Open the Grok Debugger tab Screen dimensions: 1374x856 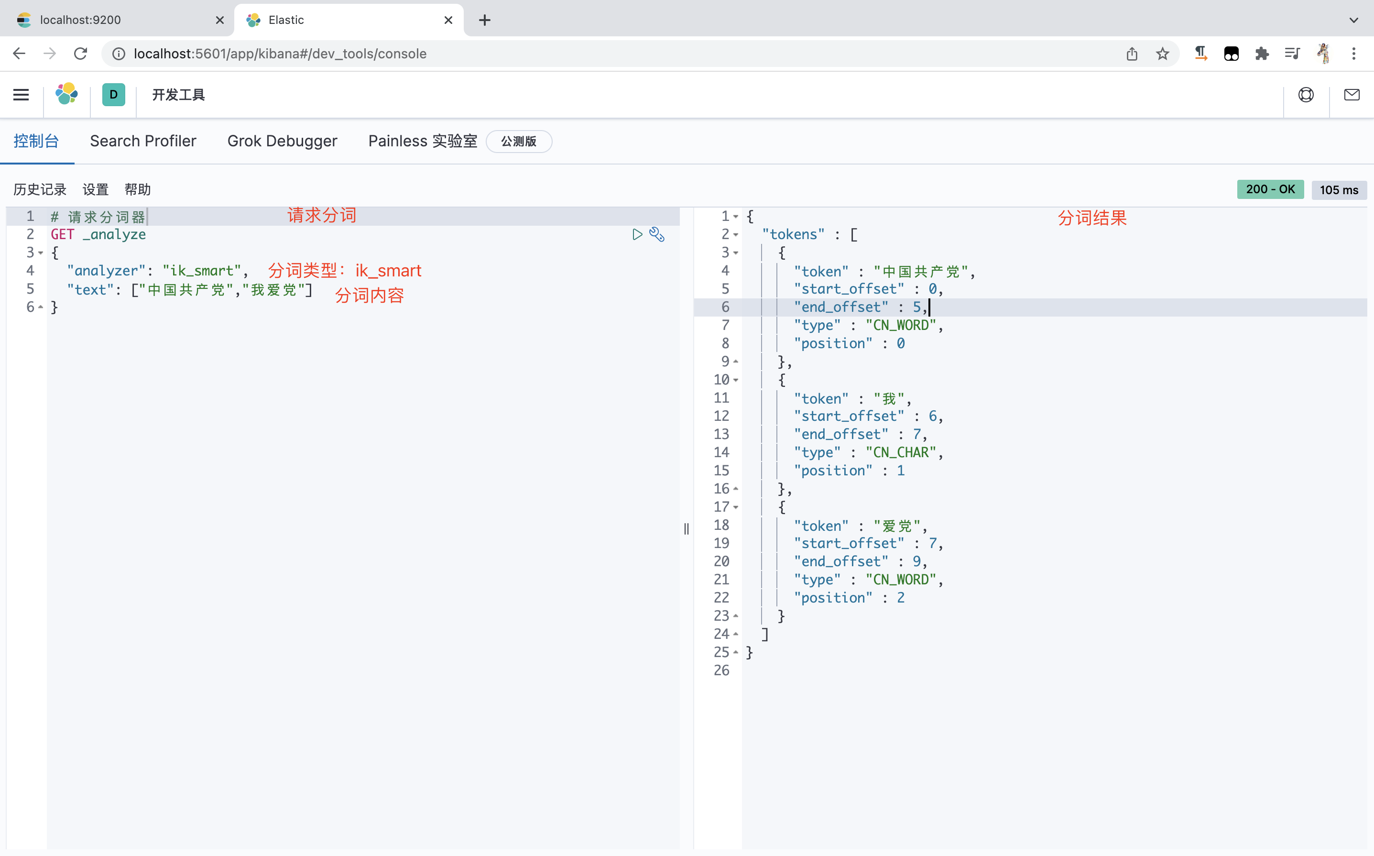[x=282, y=141]
